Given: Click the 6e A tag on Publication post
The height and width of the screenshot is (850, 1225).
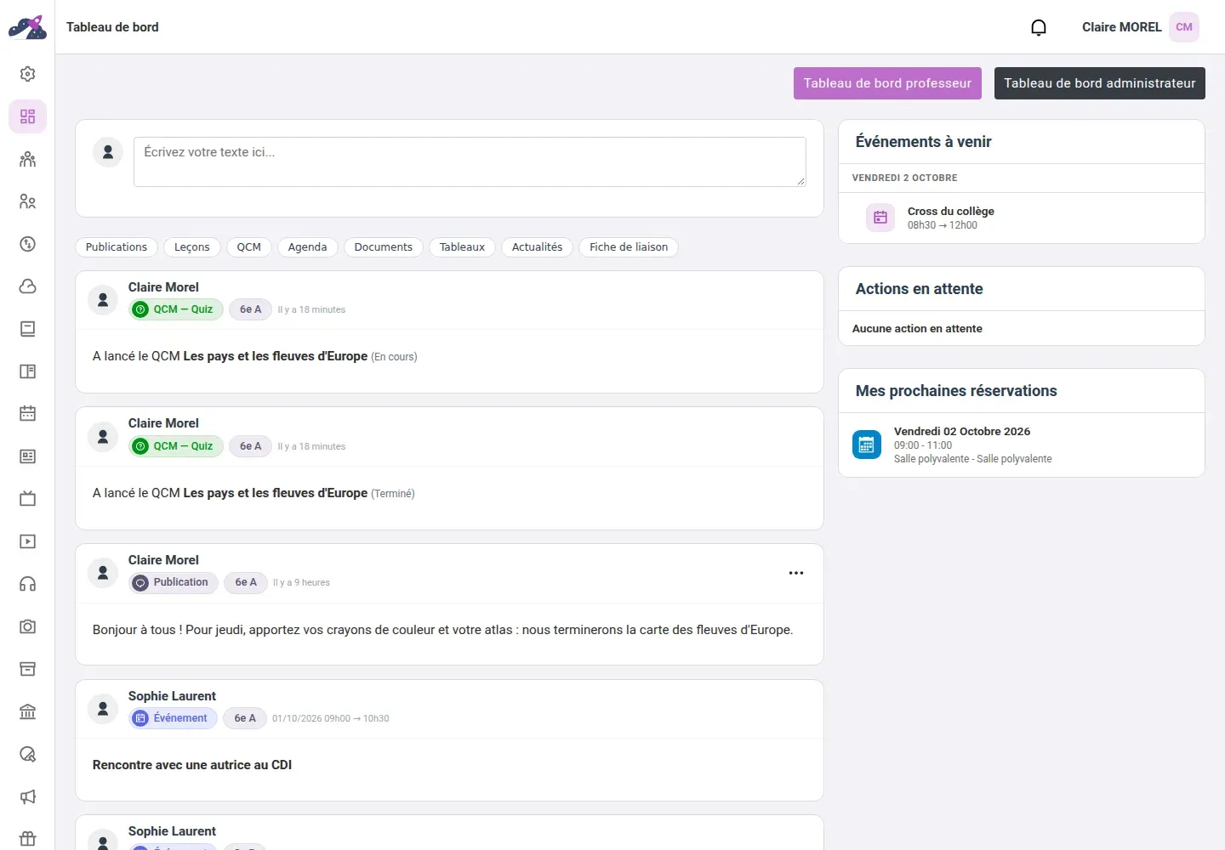Looking at the screenshot, I should (246, 582).
